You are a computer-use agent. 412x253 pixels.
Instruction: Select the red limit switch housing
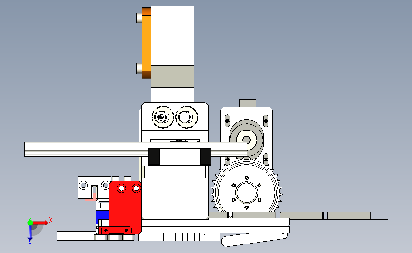tap(125, 207)
